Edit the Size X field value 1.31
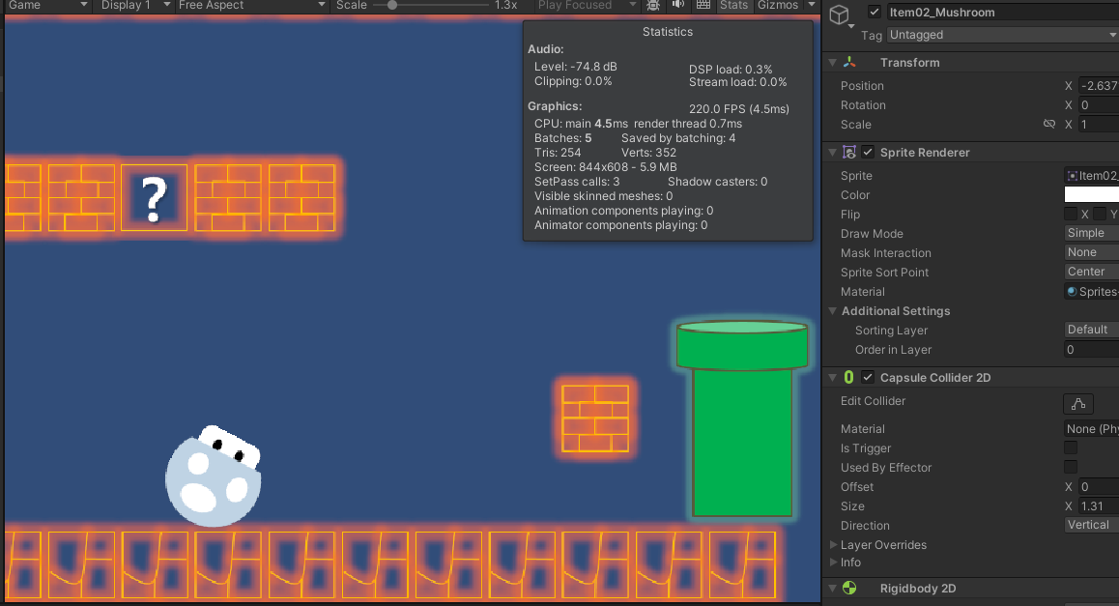The width and height of the screenshot is (1119, 606). 1098,506
